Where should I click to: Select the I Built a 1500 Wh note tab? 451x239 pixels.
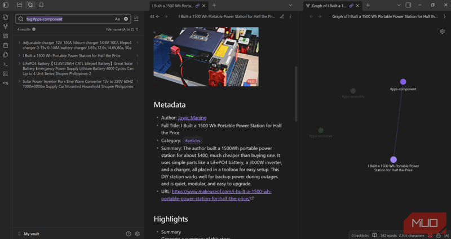pyautogui.click(x=173, y=5)
